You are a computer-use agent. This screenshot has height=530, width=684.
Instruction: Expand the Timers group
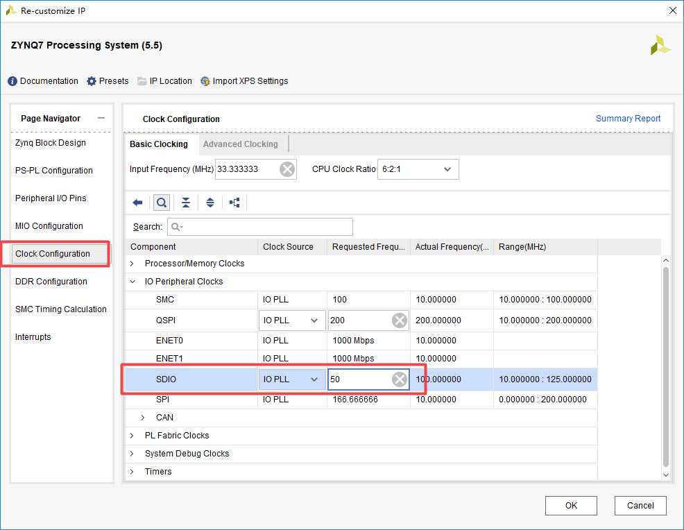point(132,472)
